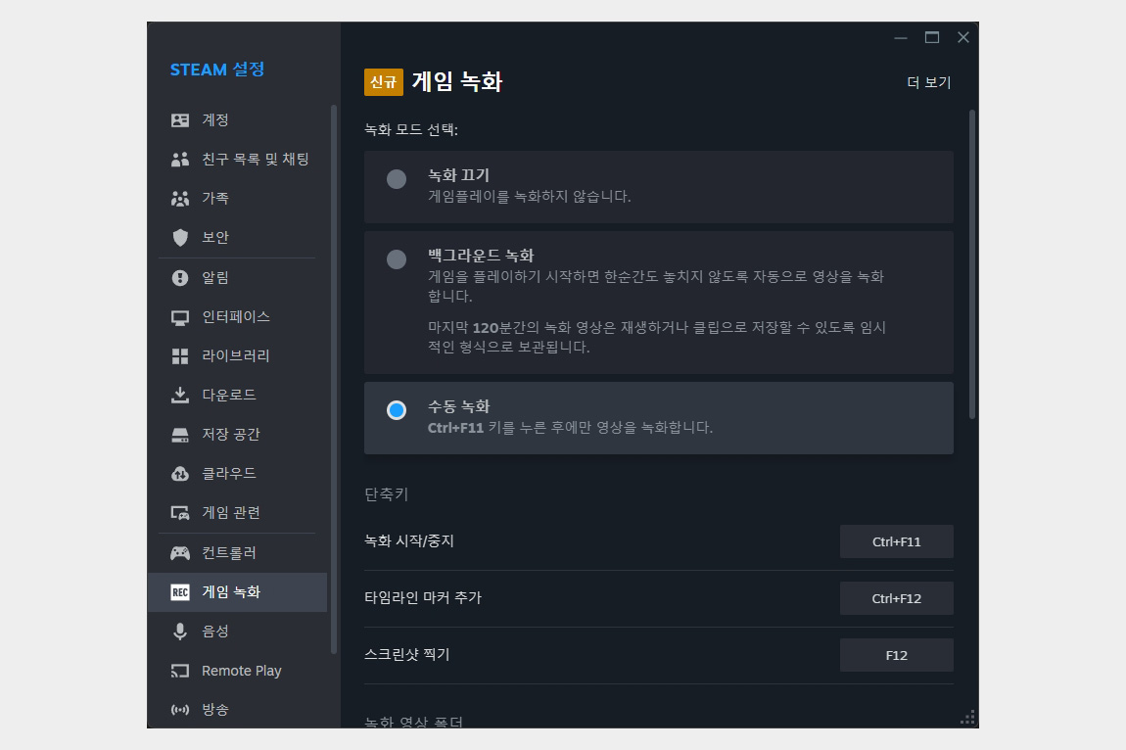The width and height of the screenshot is (1126, 750).
Task: Click the 알림 exclamation icon
Action: pos(180,277)
